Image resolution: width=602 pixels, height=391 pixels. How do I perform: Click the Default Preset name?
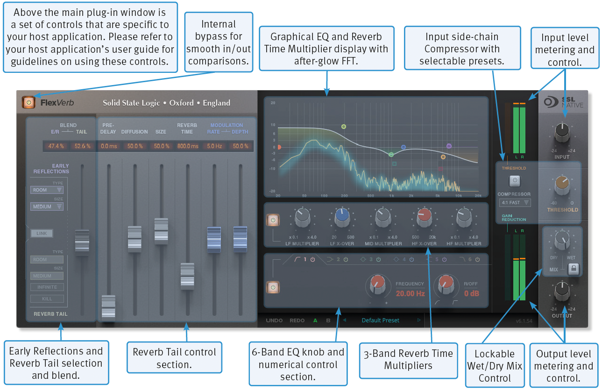[381, 320]
